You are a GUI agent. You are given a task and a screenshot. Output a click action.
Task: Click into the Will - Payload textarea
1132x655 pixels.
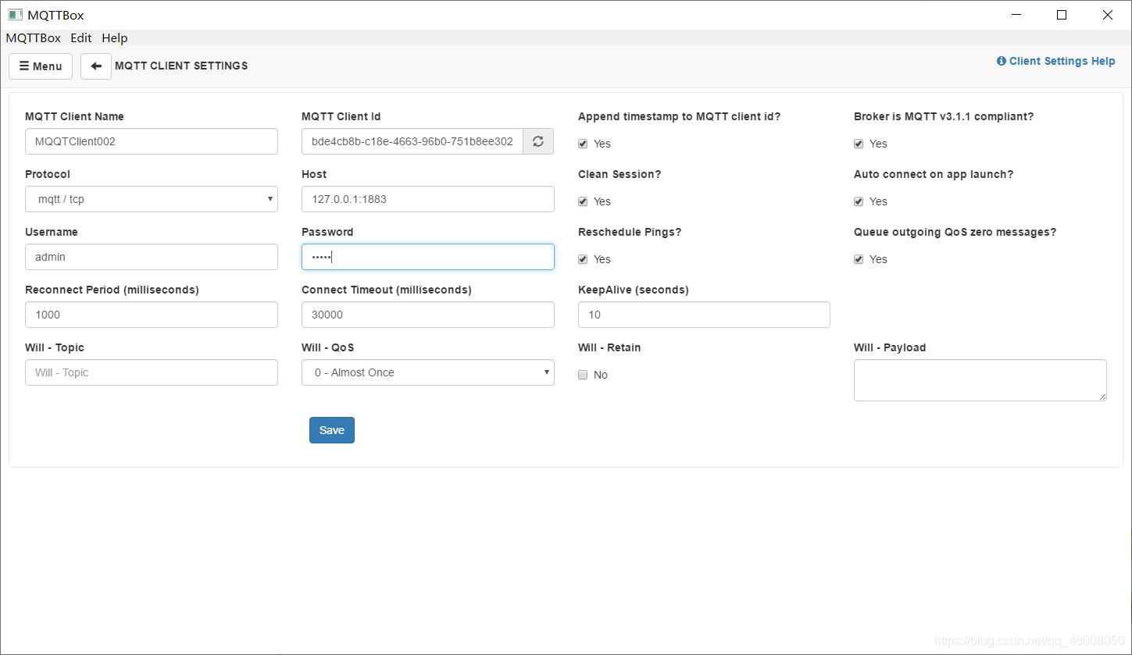coord(980,380)
